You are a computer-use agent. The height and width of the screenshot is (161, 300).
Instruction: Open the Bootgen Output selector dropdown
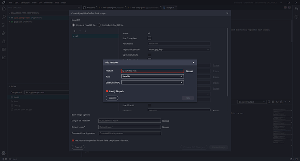click(252, 102)
